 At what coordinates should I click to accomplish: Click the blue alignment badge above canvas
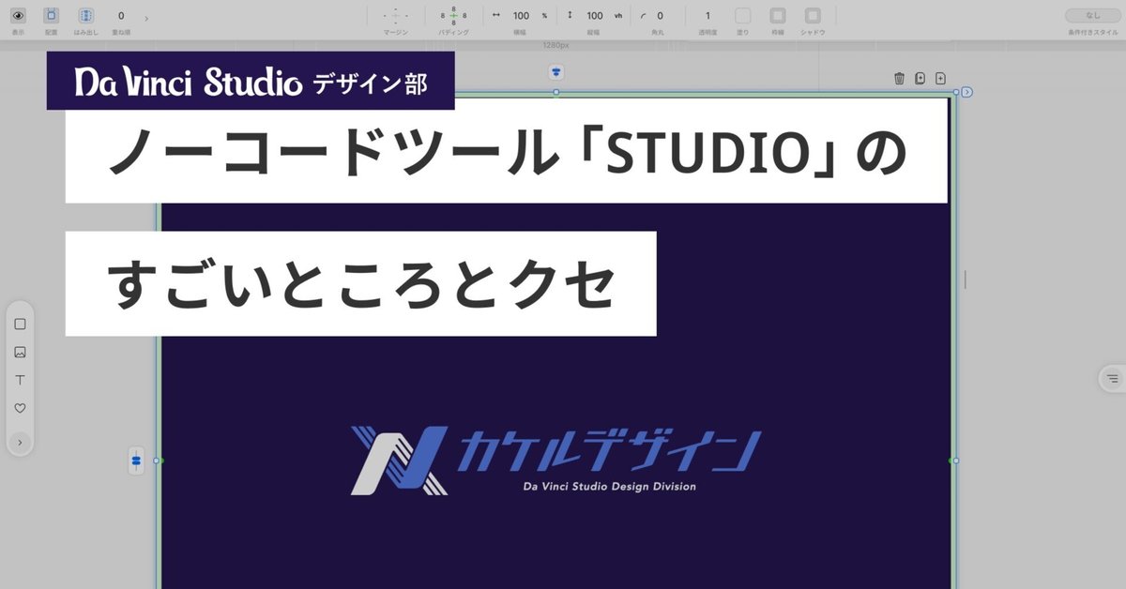pyautogui.click(x=555, y=72)
